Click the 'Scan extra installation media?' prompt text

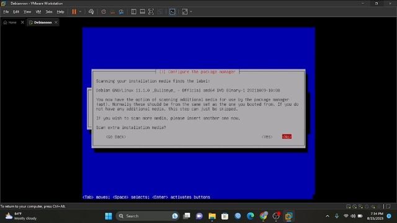131,128
